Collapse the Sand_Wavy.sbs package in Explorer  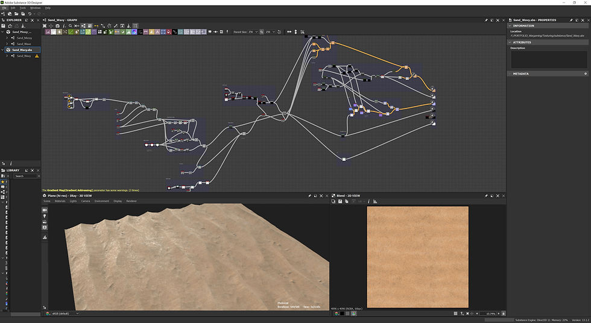point(2,49)
